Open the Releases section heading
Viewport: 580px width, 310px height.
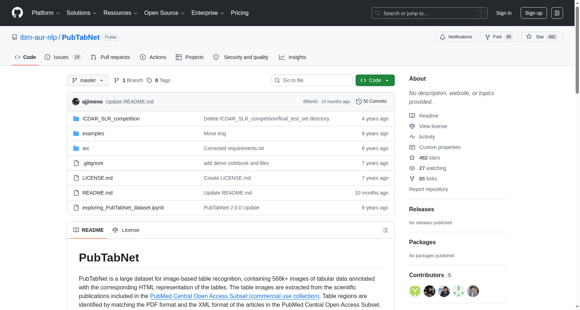[422, 209]
